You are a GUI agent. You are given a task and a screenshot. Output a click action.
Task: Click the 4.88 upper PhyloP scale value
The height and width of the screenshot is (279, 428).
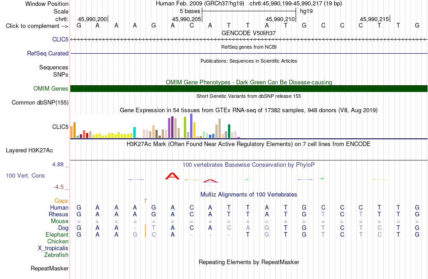[58, 165]
